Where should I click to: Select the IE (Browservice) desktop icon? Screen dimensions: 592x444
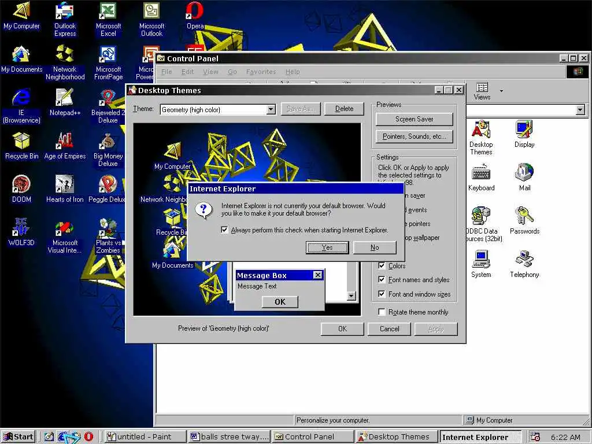pos(21,106)
